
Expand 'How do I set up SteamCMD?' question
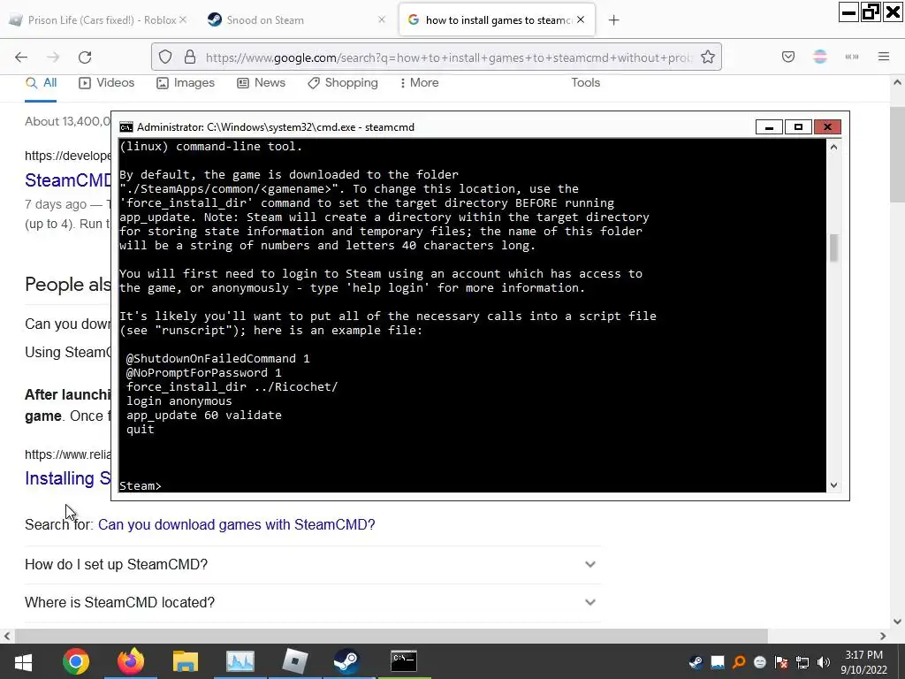[x=312, y=565]
